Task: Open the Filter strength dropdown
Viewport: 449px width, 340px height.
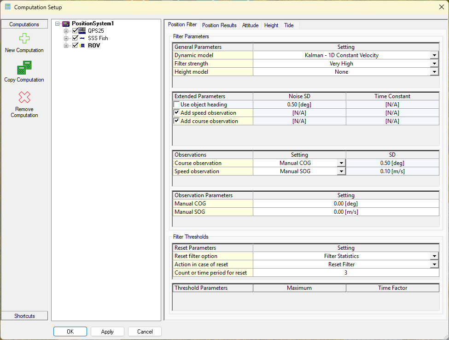Action: point(434,64)
